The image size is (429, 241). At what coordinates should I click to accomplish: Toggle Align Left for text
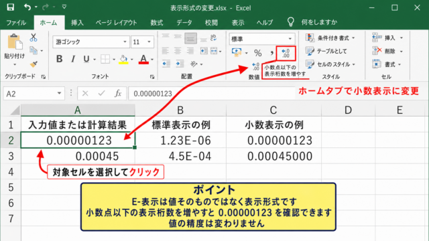pyautogui.click(x=166, y=51)
